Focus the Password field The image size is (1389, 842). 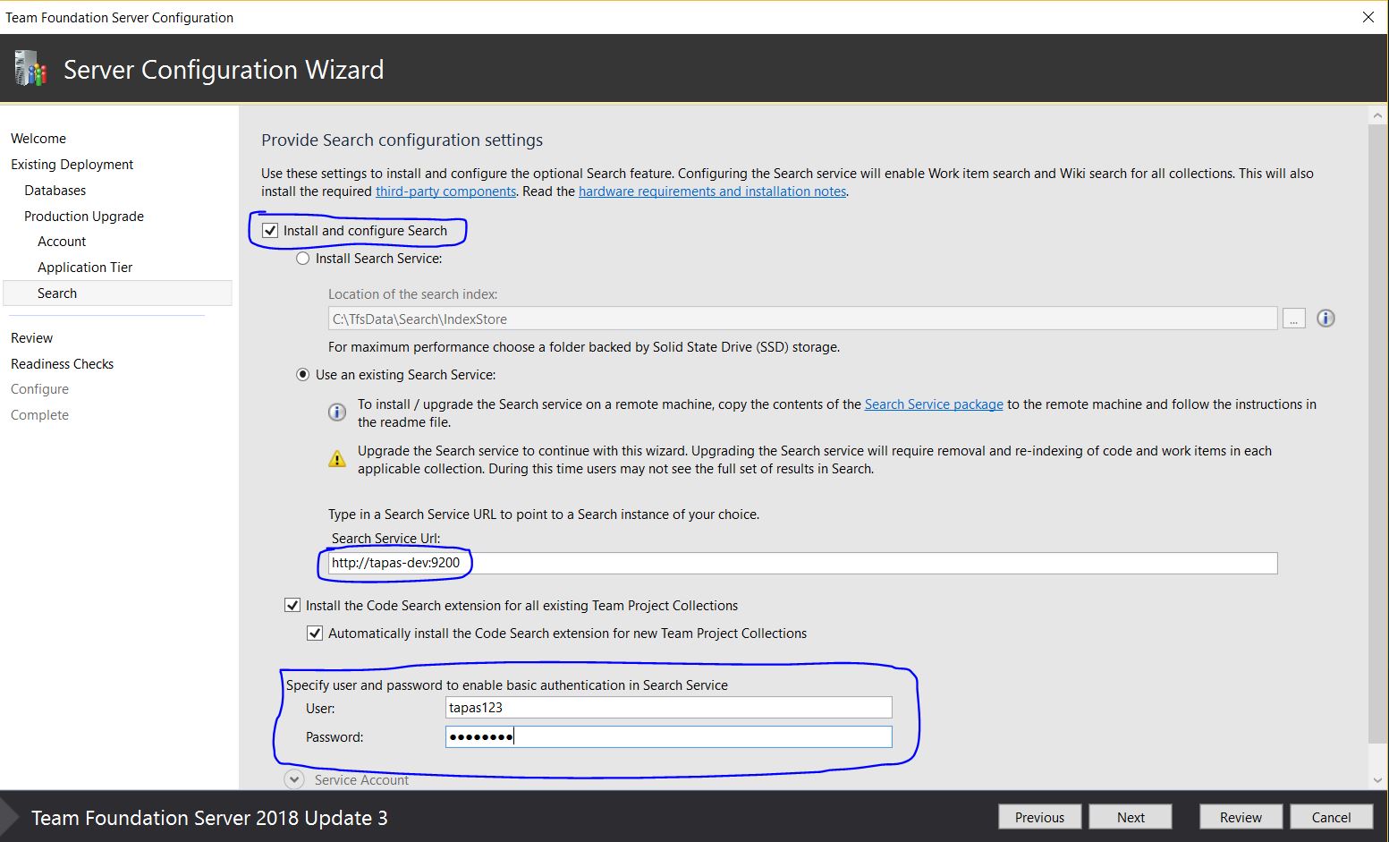[x=668, y=736]
